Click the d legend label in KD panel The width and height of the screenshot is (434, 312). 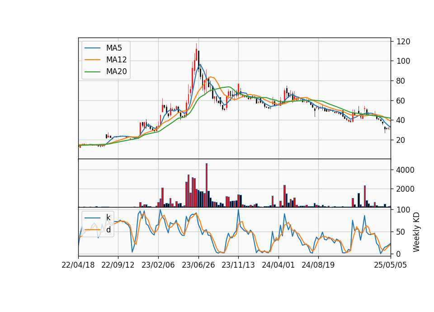tap(108, 230)
